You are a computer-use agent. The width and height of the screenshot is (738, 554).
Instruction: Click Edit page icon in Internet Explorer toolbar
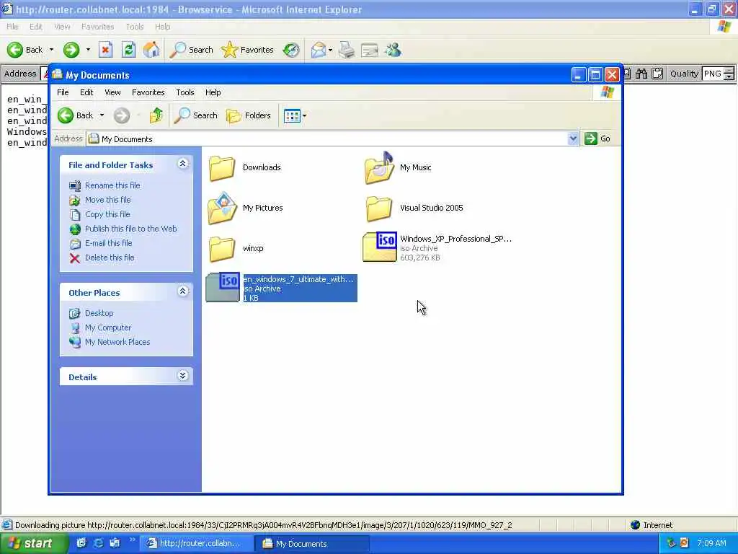click(x=370, y=50)
